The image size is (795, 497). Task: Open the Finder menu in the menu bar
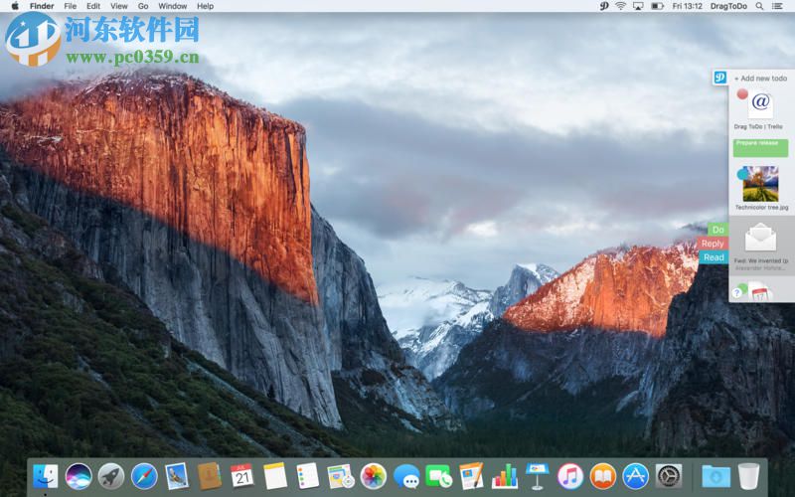[42, 6]
